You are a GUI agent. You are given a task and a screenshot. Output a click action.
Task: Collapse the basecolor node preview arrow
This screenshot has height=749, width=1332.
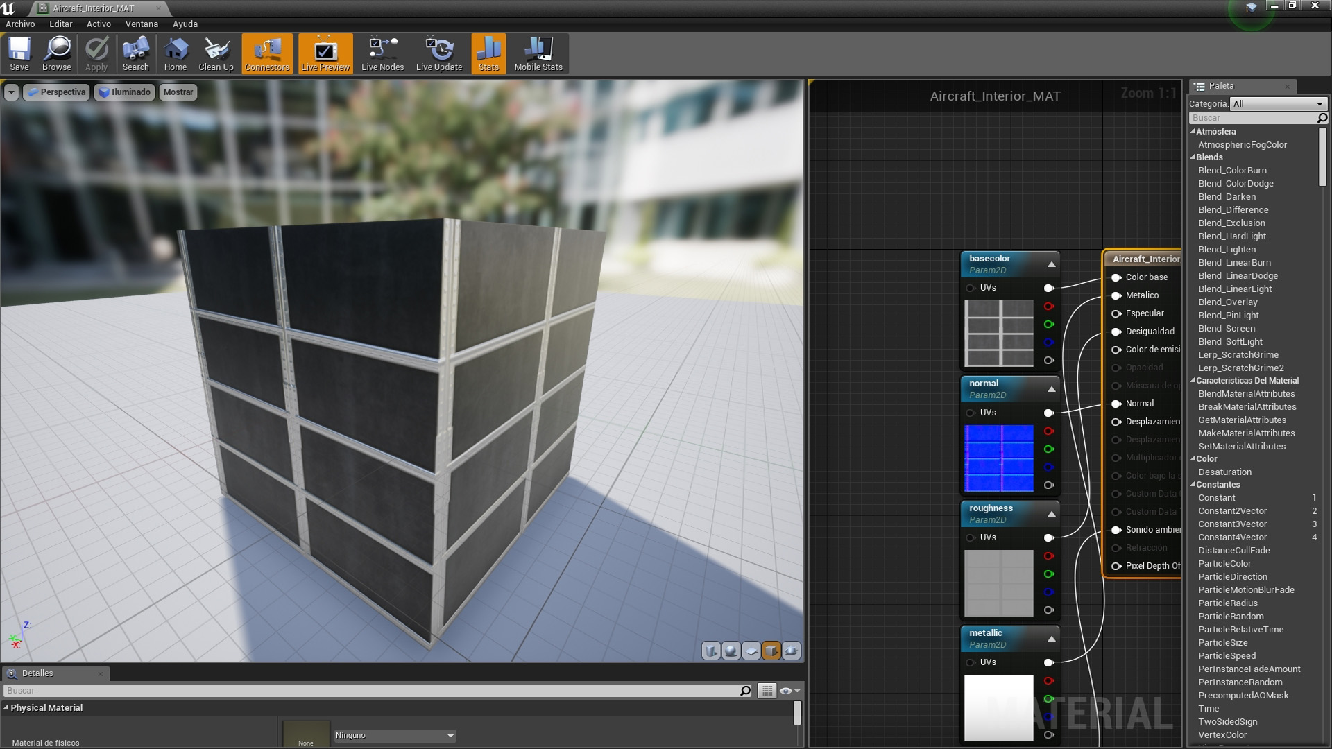[1051, 264]
